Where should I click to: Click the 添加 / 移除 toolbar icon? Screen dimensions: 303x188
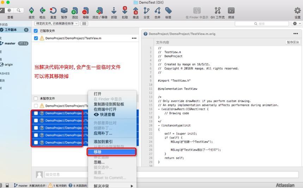tap(100, 11)
